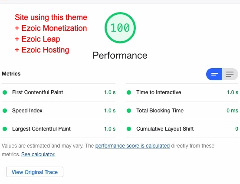Expand the Cumulative Layout Shift metric row
The width and height of the screenshot is (240, 184).
(x=182, y=129)
